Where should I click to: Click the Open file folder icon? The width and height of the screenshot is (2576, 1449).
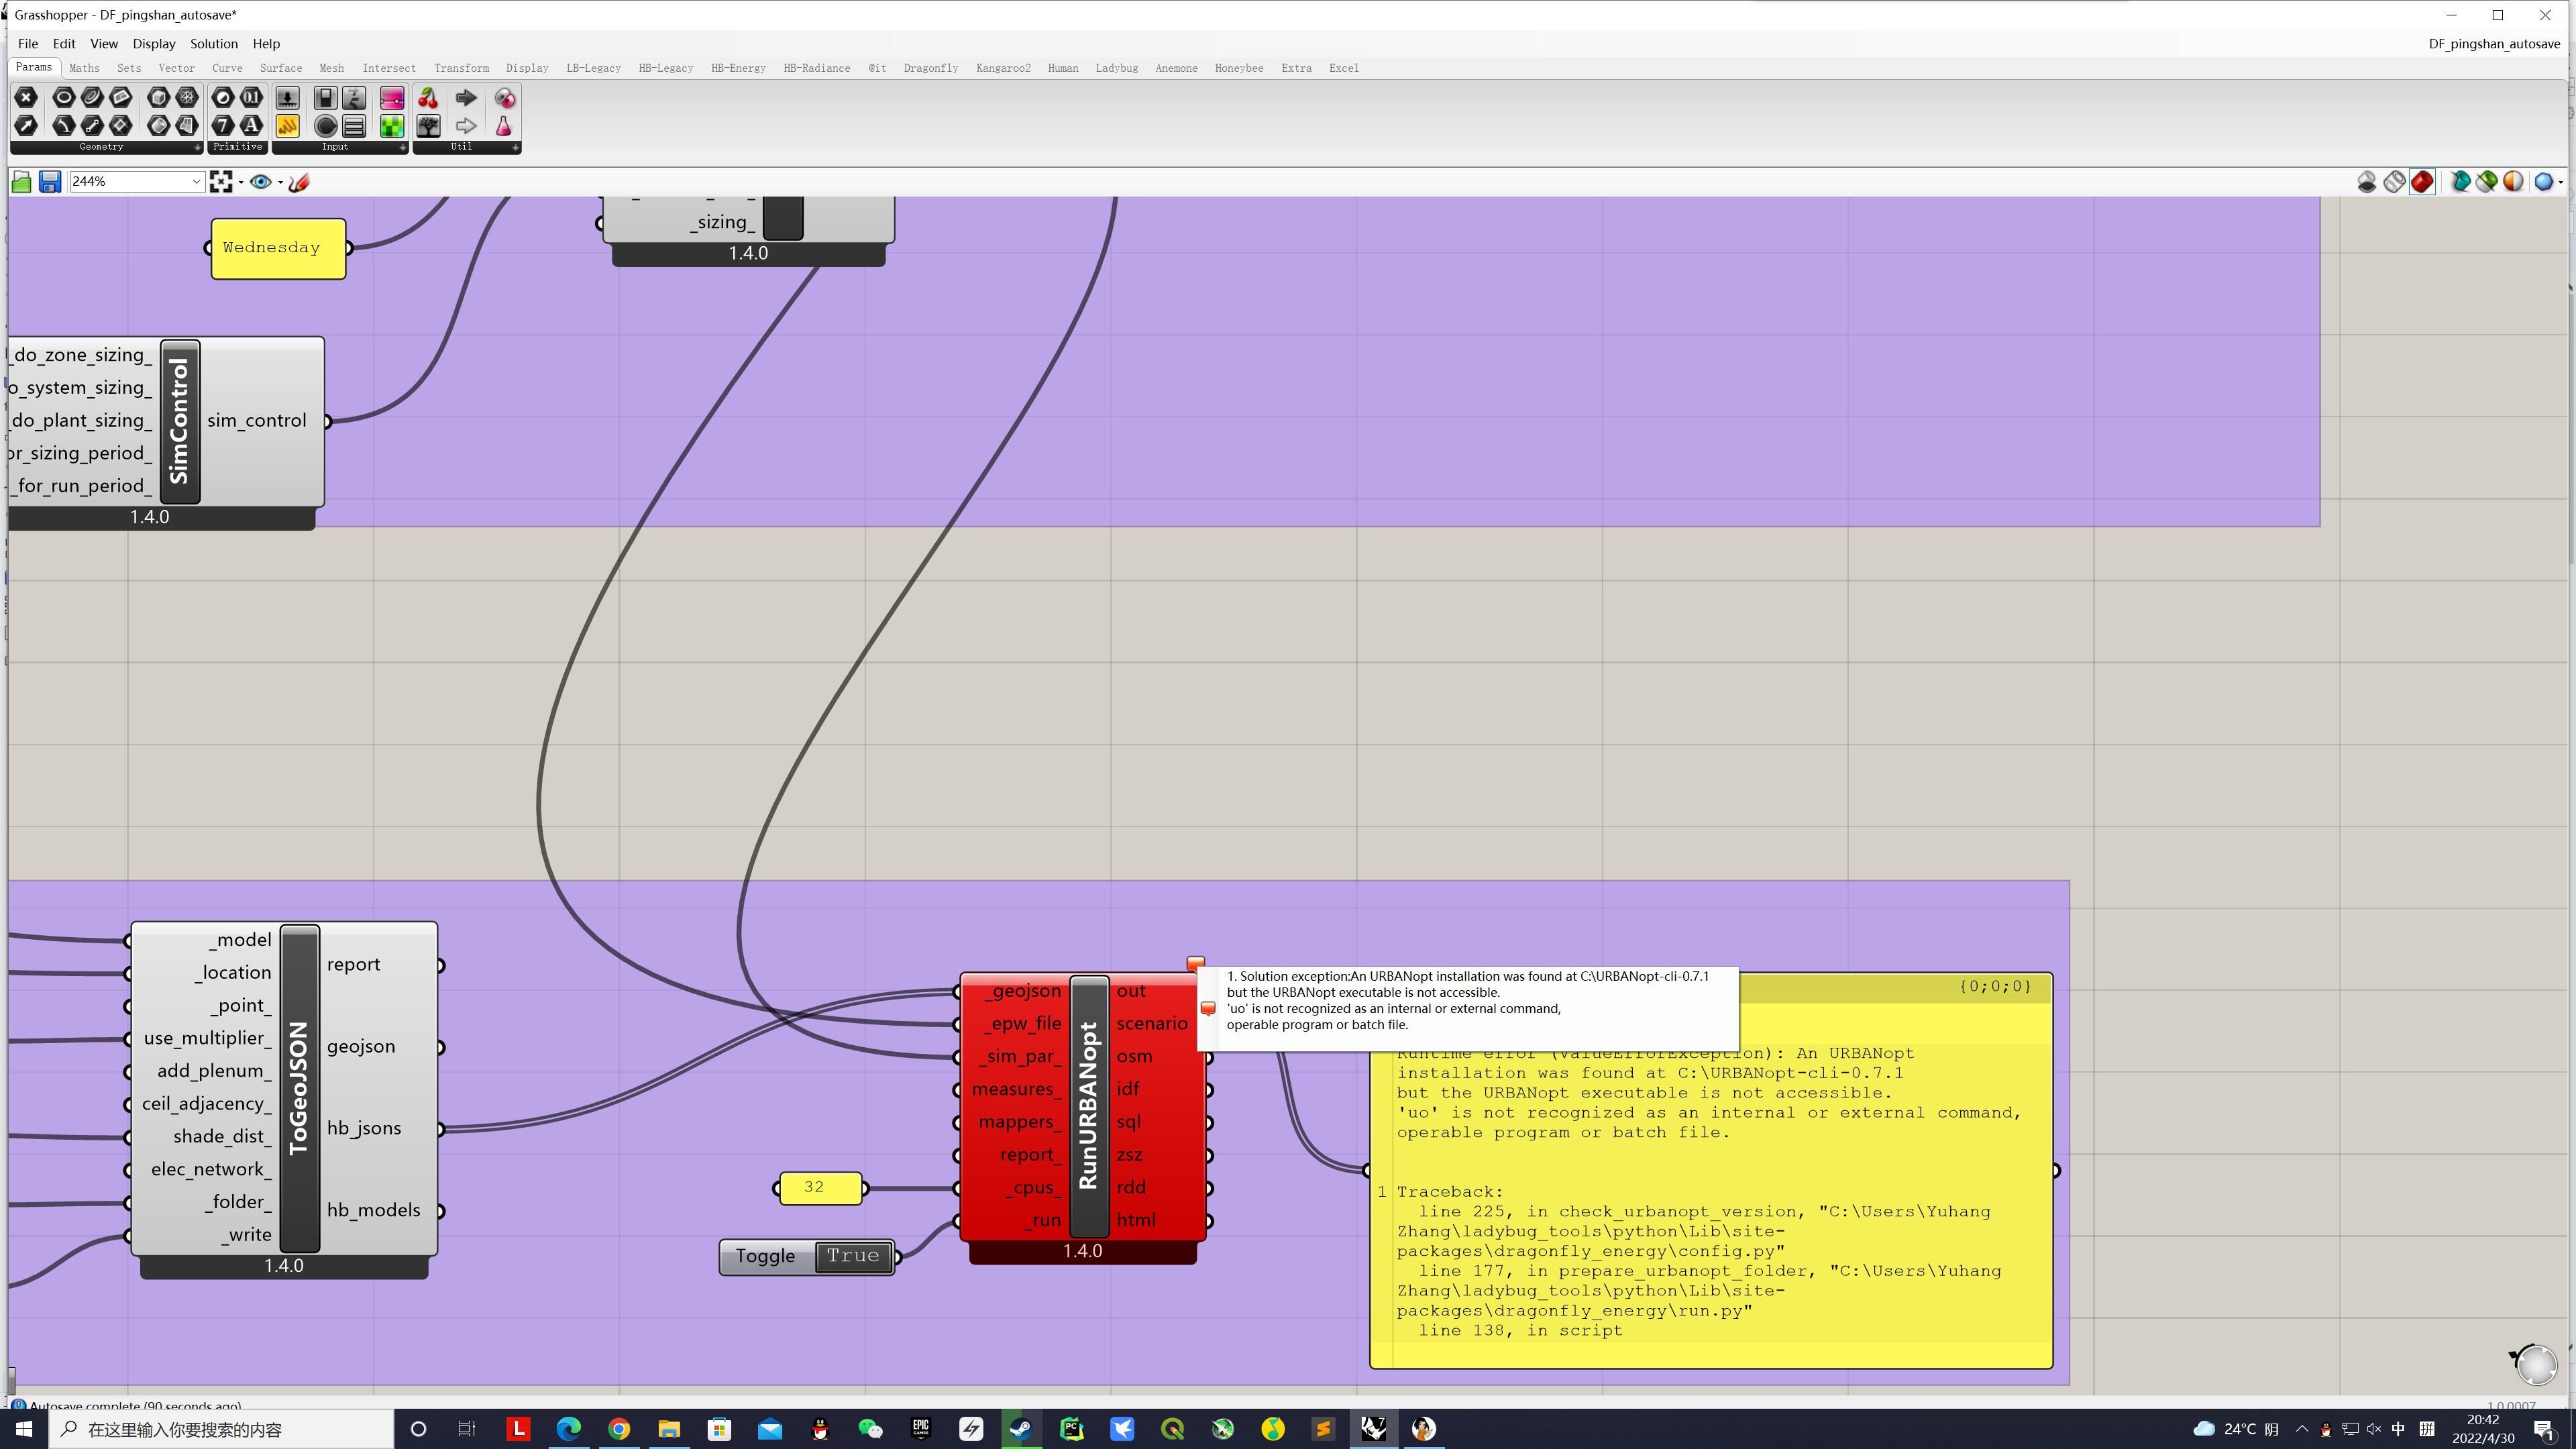(21, 181)
